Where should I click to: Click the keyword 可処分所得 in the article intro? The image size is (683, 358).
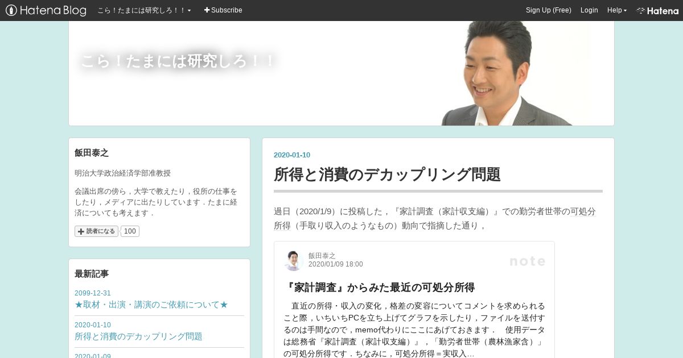(x=435, y=218)
